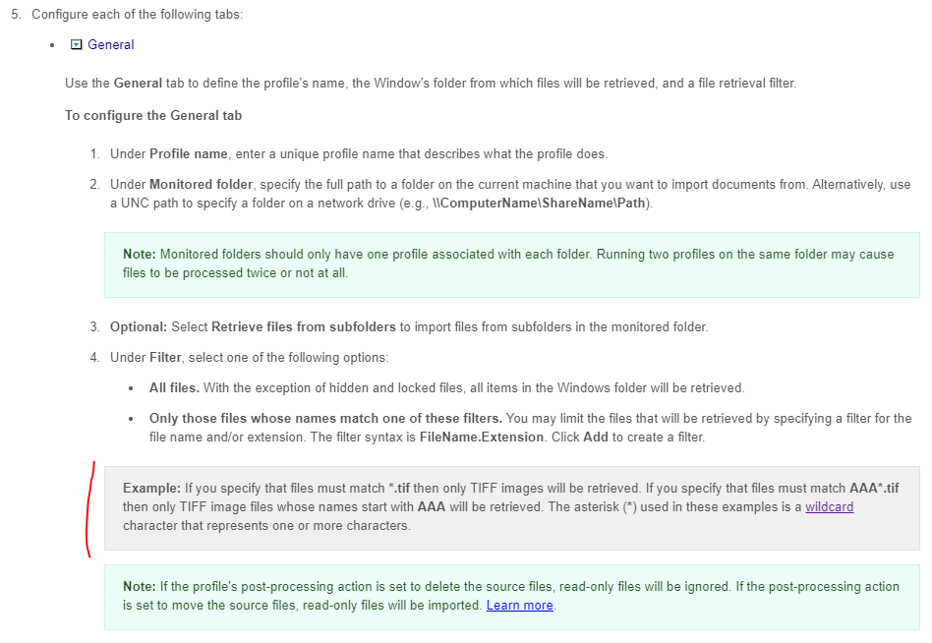Click the bold 'Filter' term
Viewport: 932px width, 643px height.
click(165, 357)
